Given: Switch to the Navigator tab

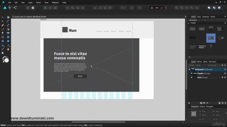Looking at the screenshot, I should 210,107.
